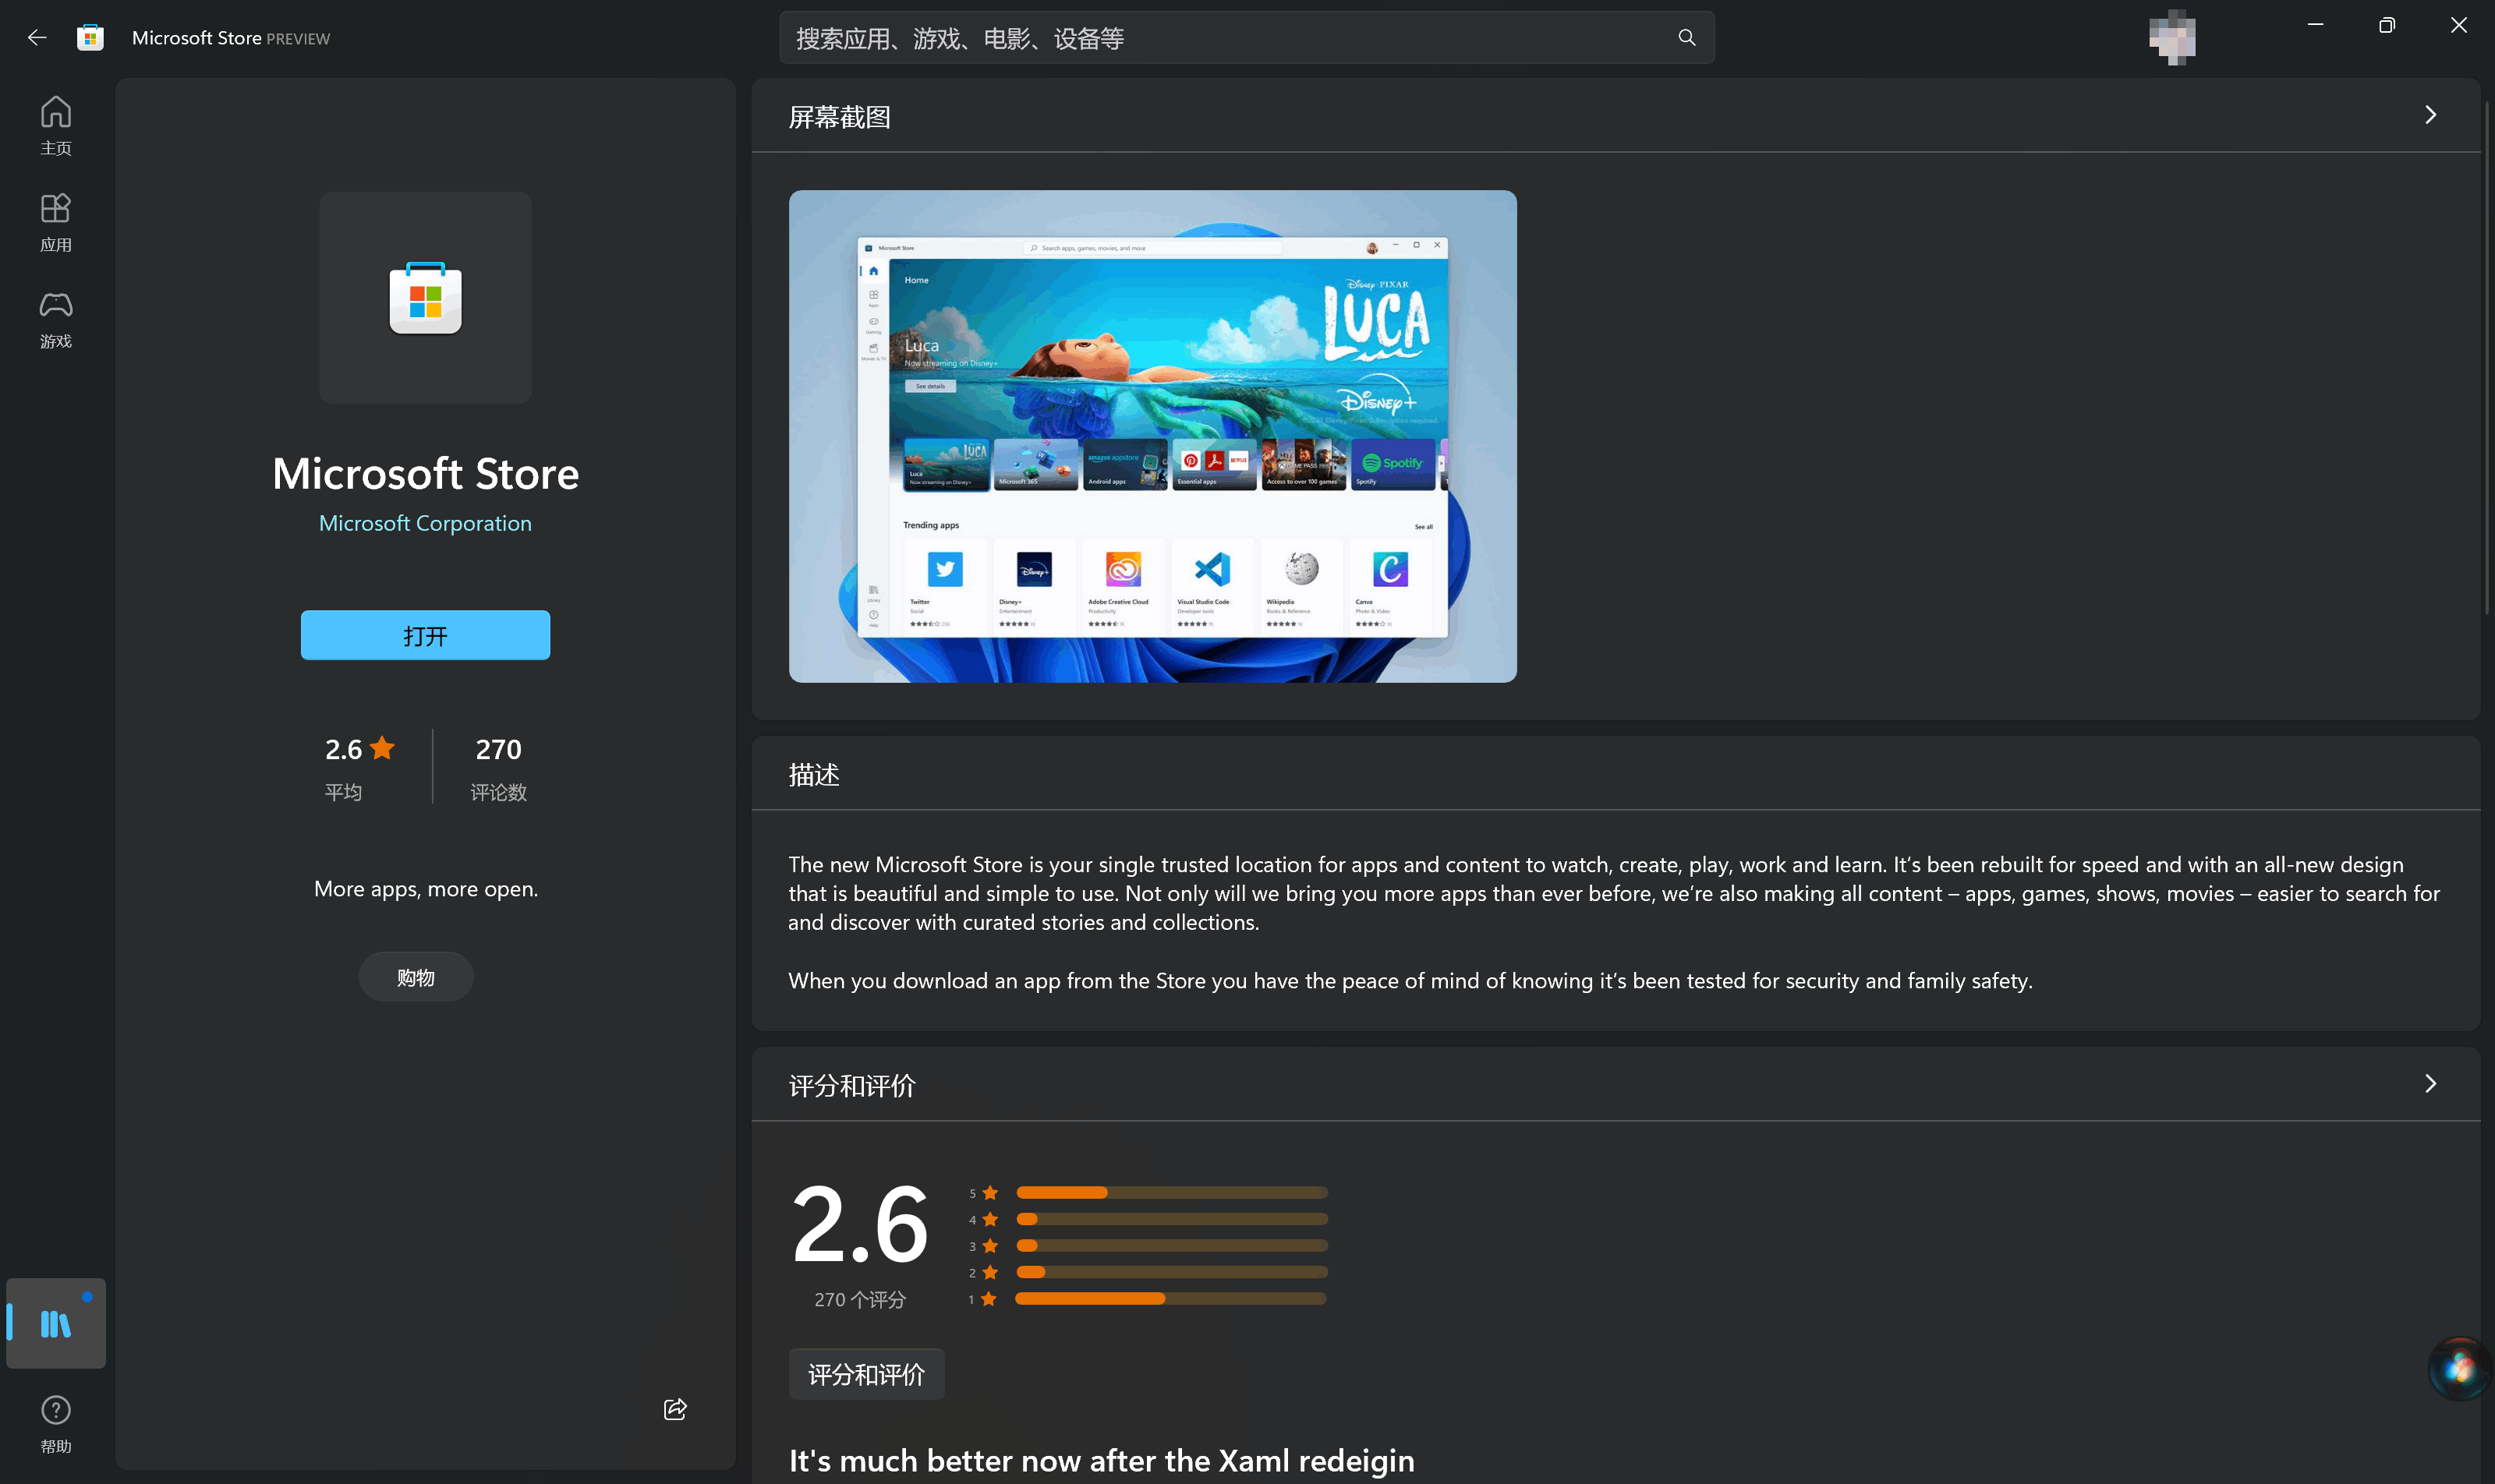The width and height of the screenshot is (2495, 1484).
Task: Open the Games (游戏) sidebar section
Action: (x=55, y=318)
